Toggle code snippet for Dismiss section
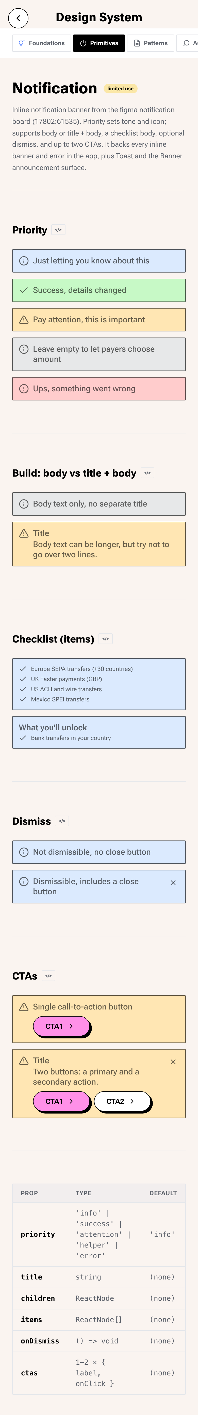 (x=62, y=821)
